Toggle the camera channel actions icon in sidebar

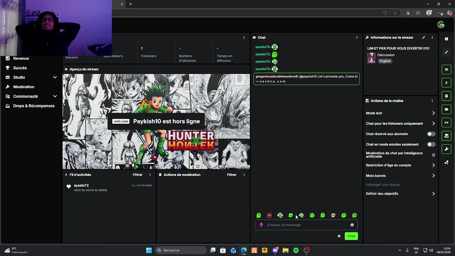click(x=446, y=136)
